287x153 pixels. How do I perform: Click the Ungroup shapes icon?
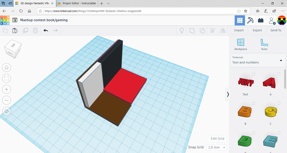(202, 31)
